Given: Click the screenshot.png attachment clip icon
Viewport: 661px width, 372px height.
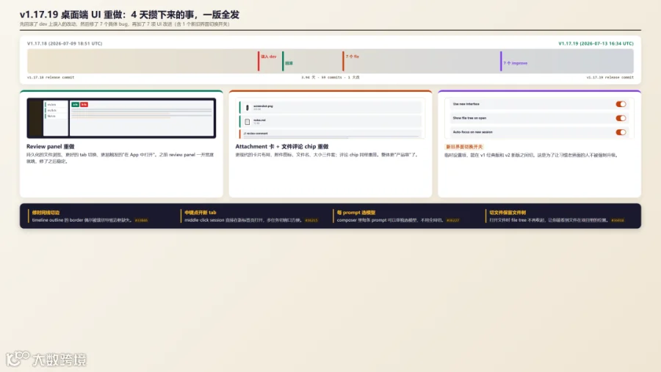Looking at the screenshot, I should coord(247,108).
